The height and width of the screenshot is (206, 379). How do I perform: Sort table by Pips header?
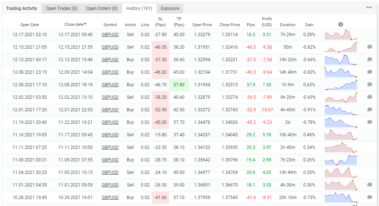(251, 25)
